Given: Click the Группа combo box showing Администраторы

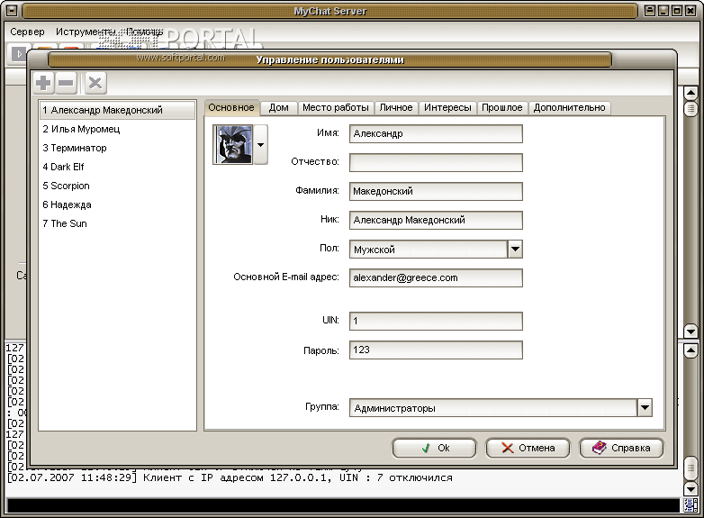Looking at the screenshot, I should click(501, 408).
